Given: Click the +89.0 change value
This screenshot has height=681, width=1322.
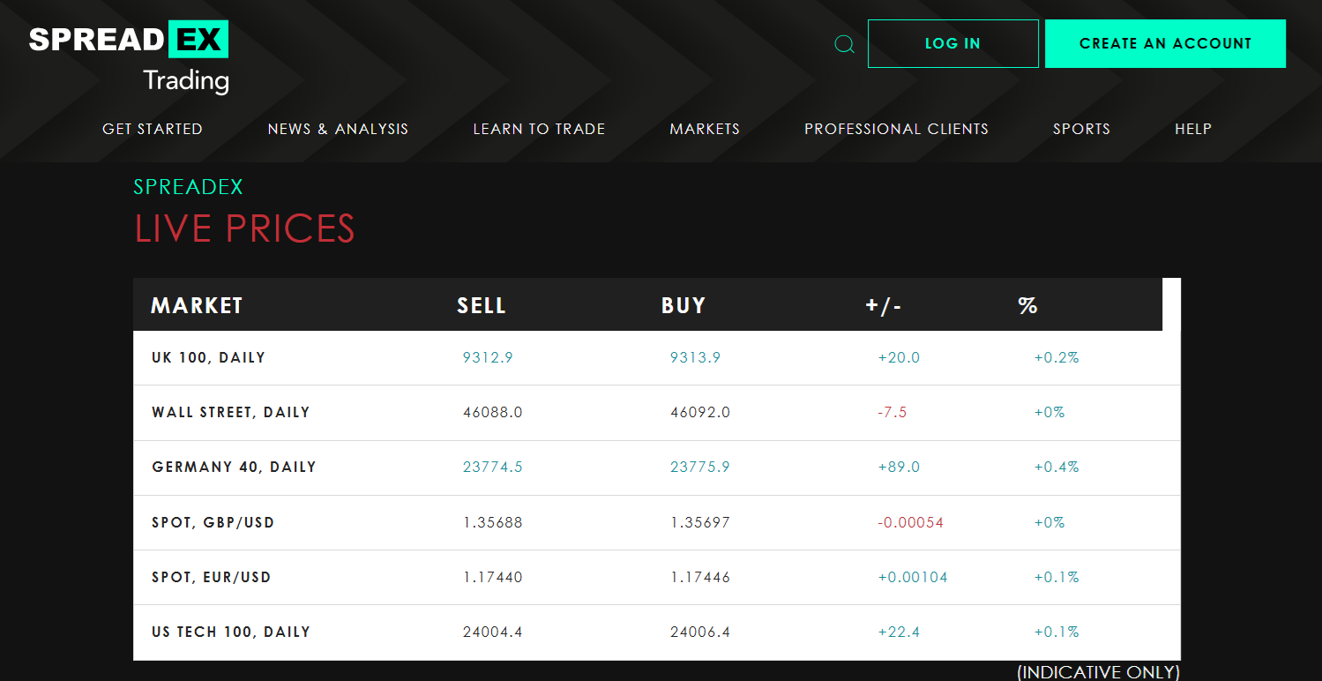Looking at the screenshot, I should click(x=899, y=468).
